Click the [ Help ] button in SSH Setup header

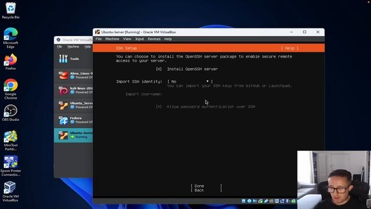click(290, 48)
